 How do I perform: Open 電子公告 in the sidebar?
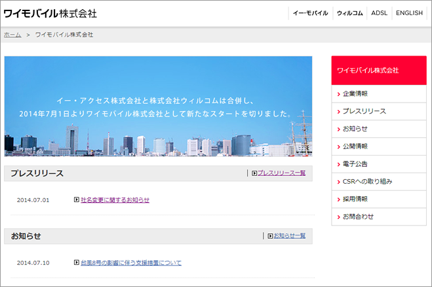click(379, 164)
